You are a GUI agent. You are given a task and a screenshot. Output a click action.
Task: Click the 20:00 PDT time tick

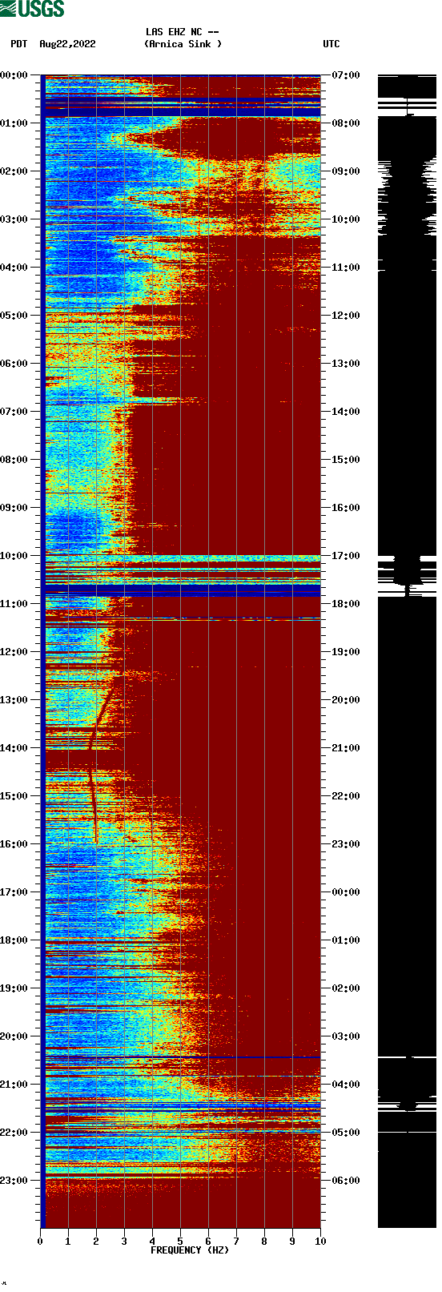(x=14, y=1036)
